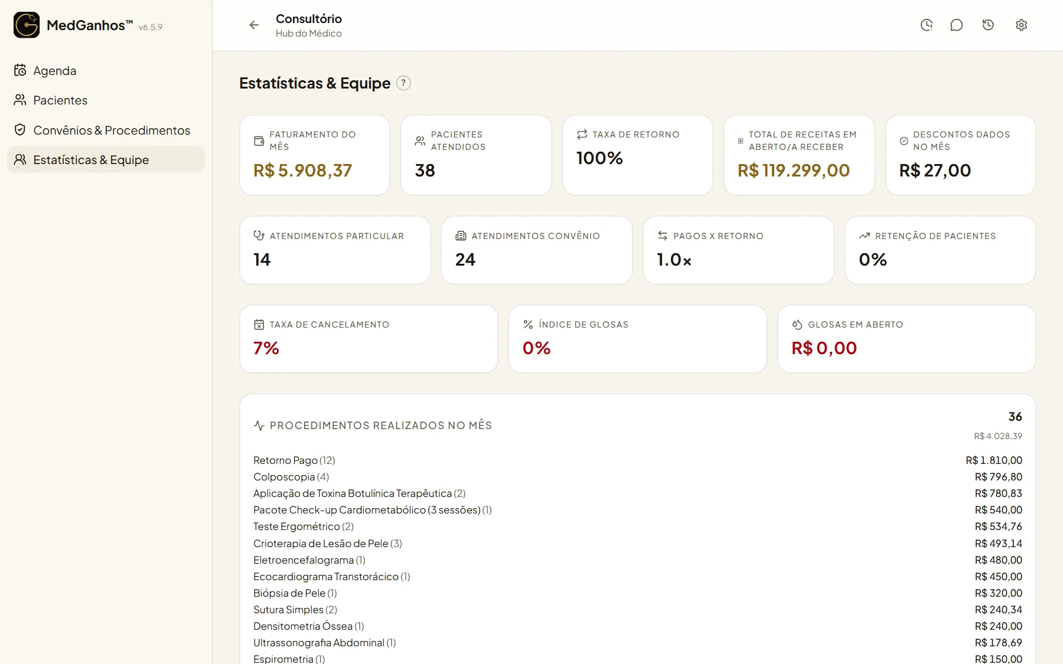Screen dimensions: 1063x664
Task: Click the R$ 27,00 discounts value
Action: click(935, 171)
